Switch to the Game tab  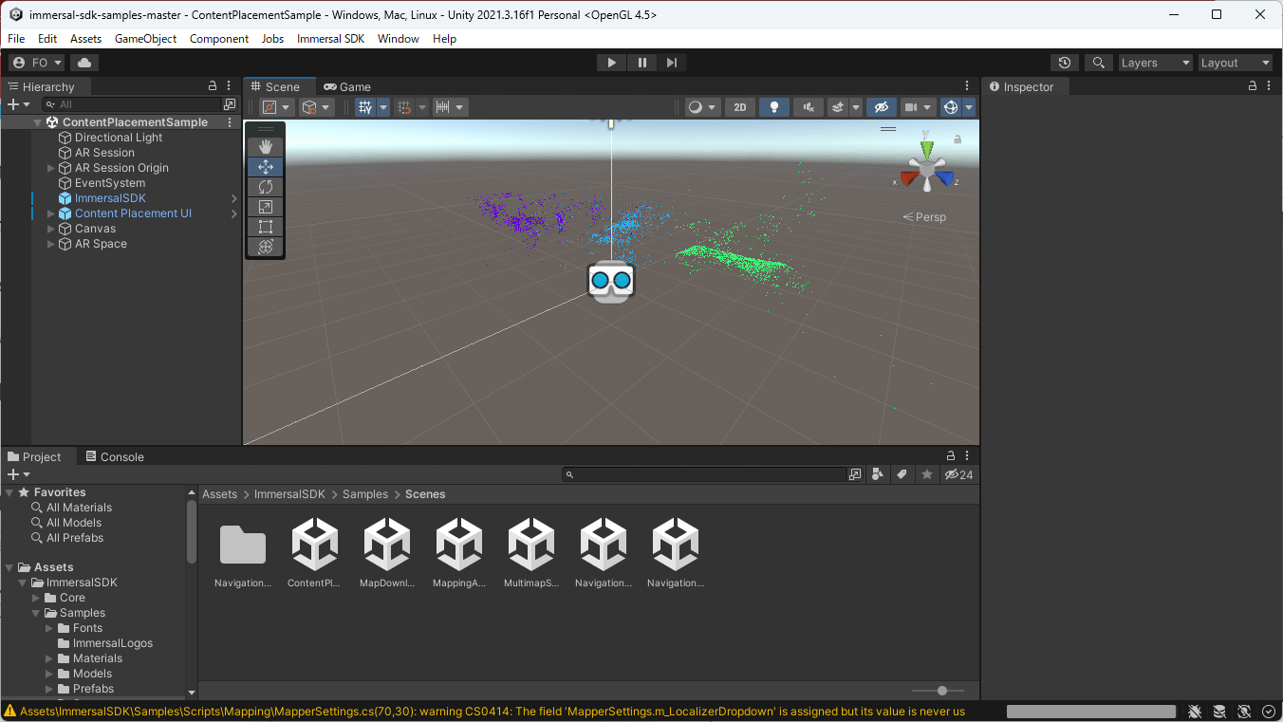pos(347,86)
